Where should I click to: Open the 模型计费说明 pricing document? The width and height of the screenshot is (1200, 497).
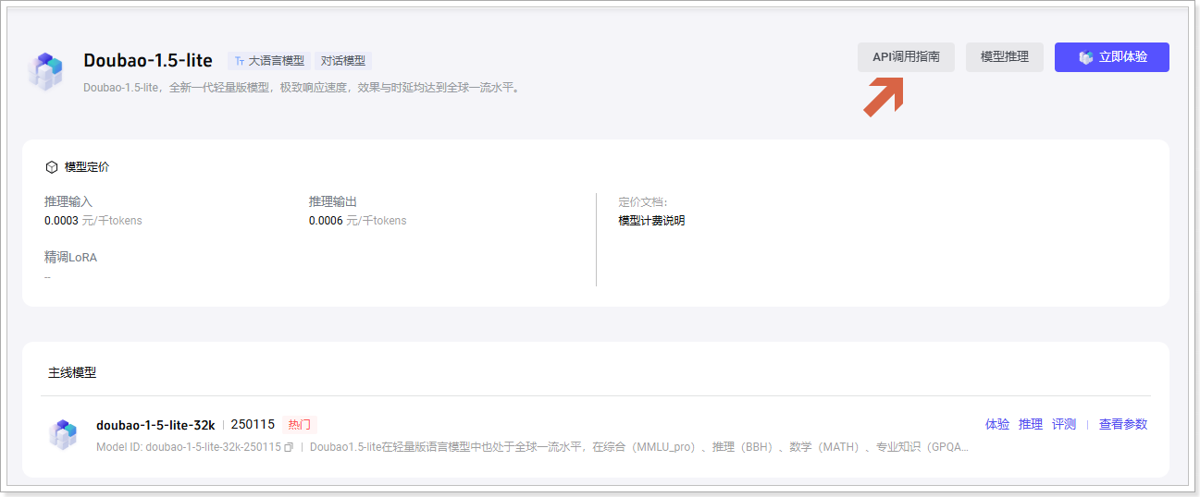(651, 221)
